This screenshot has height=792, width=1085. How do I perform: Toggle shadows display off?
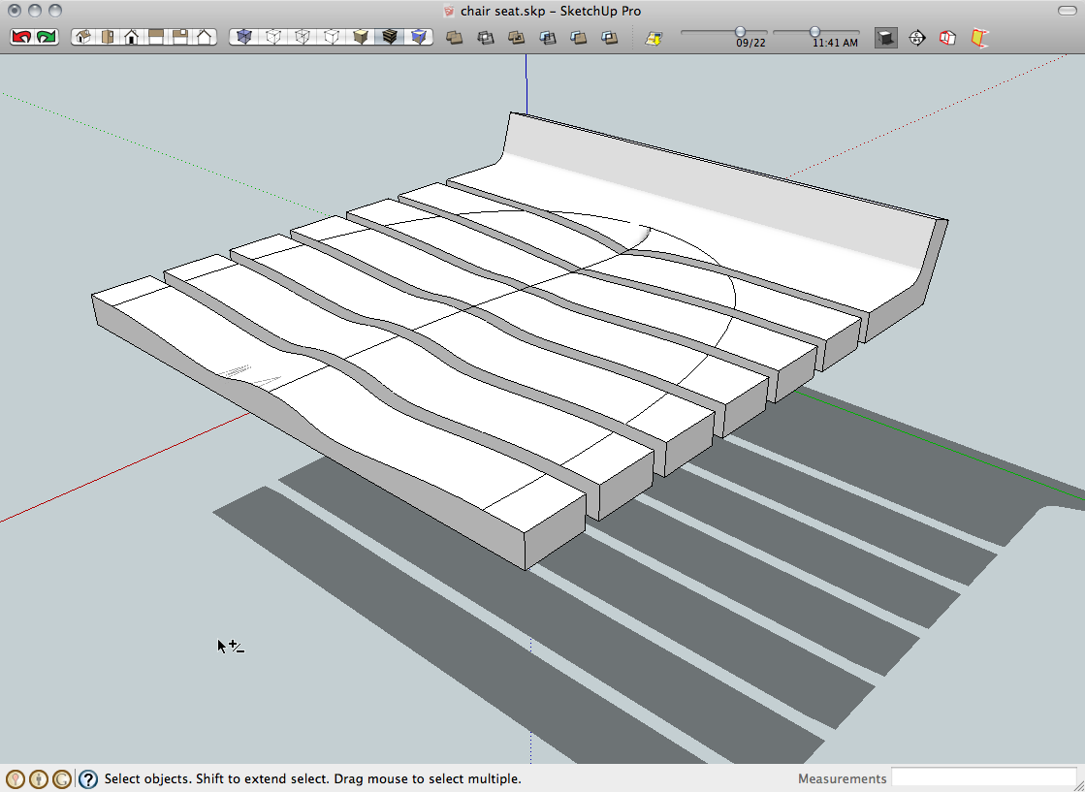886,38
